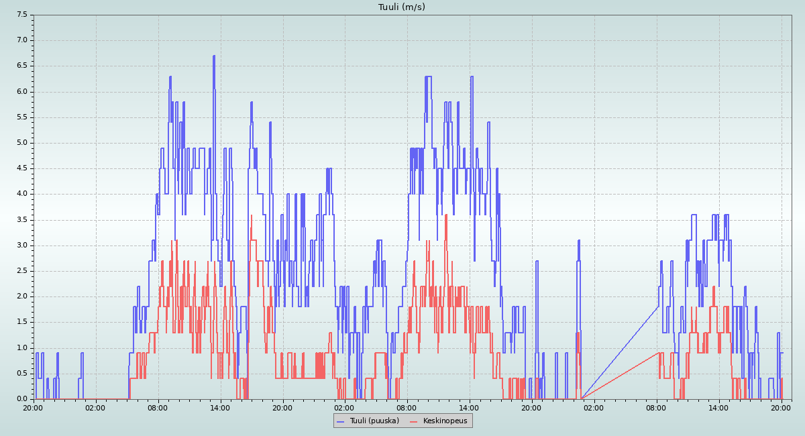This screenshot has width=805, height=436.
Task: Click the first 20:00 time axis label
Action: [x=34, y=407]
